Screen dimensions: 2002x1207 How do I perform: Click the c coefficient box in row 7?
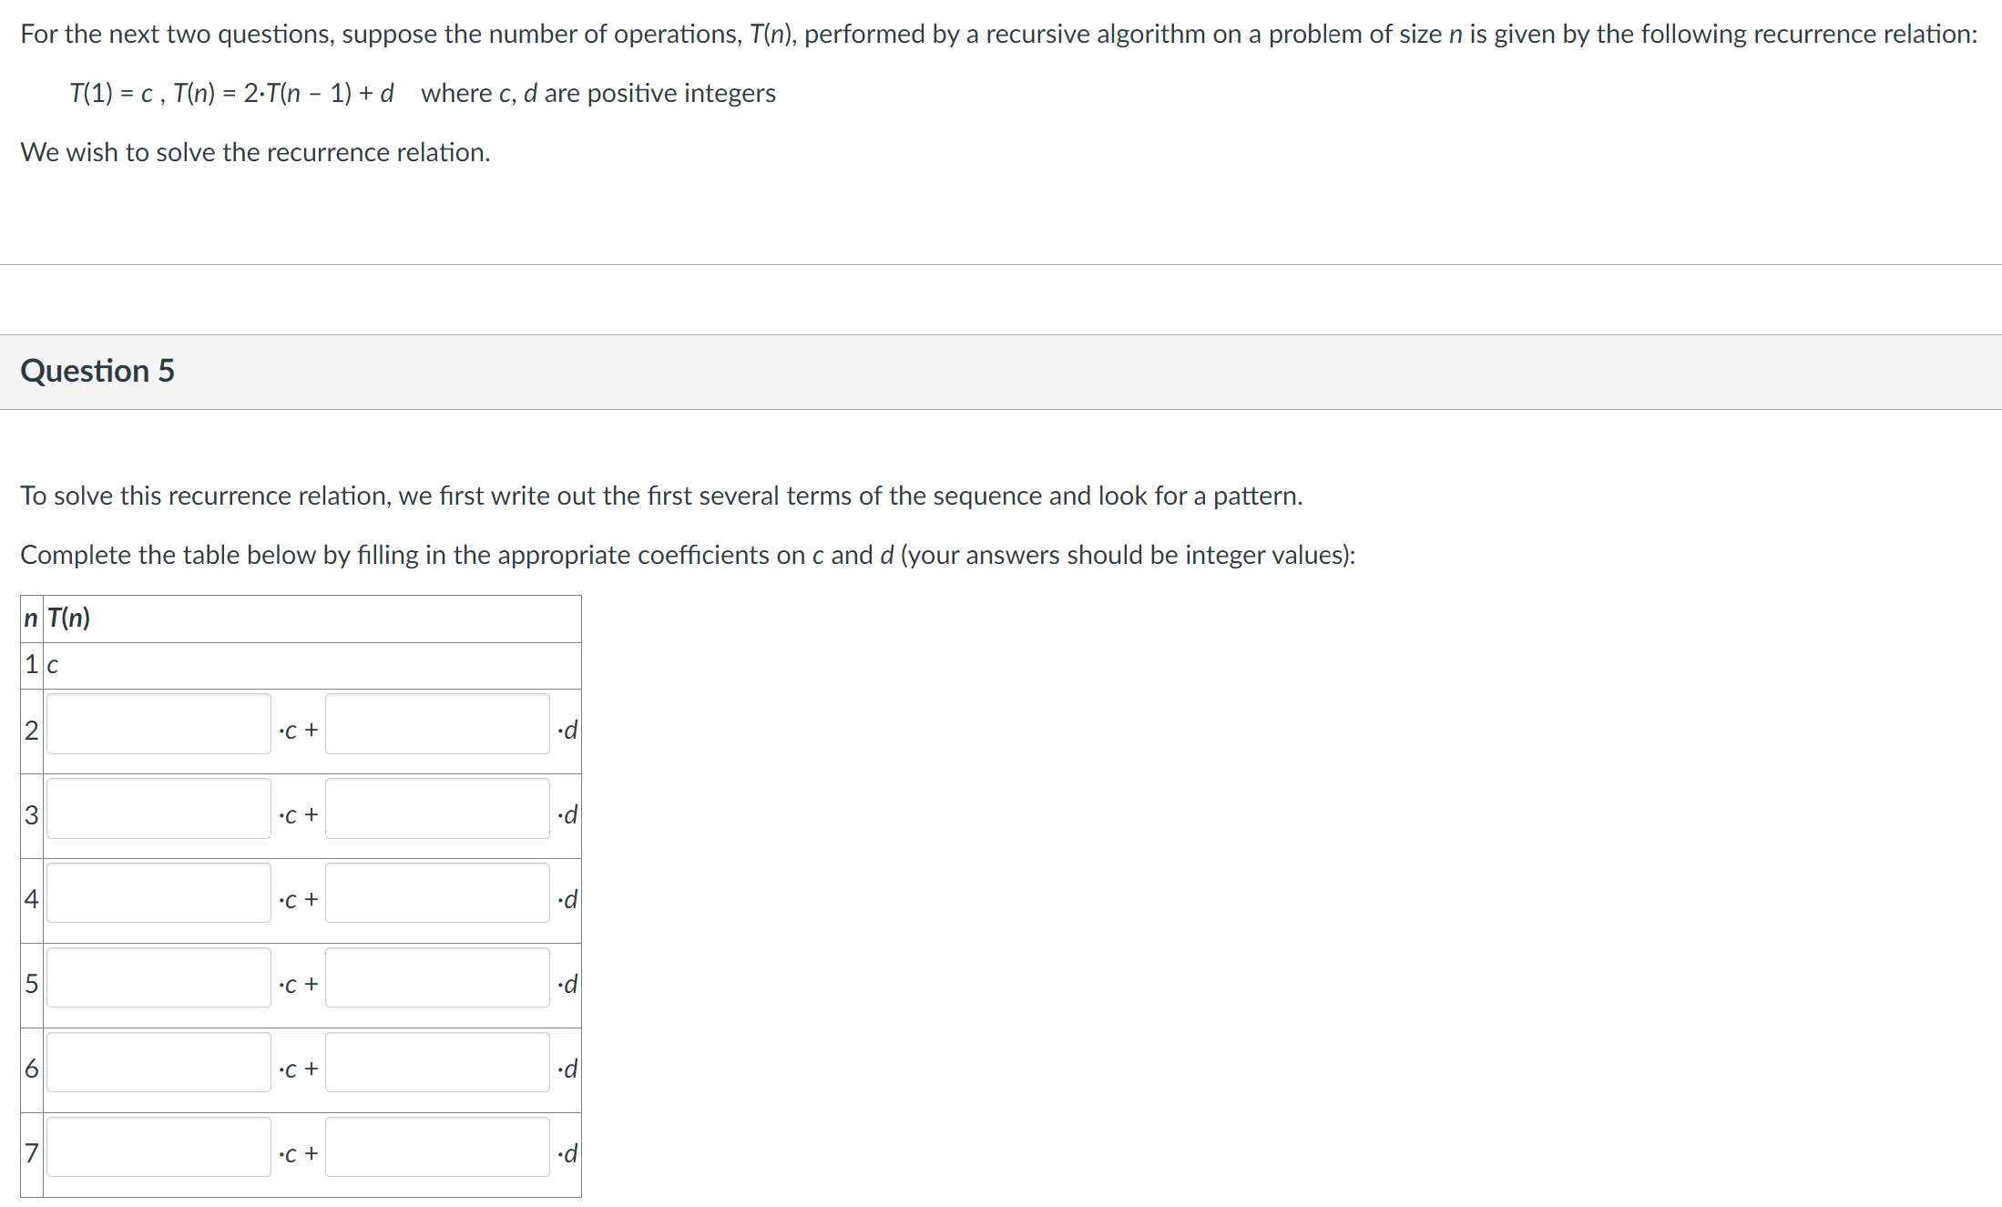(x=158, y=1148)
